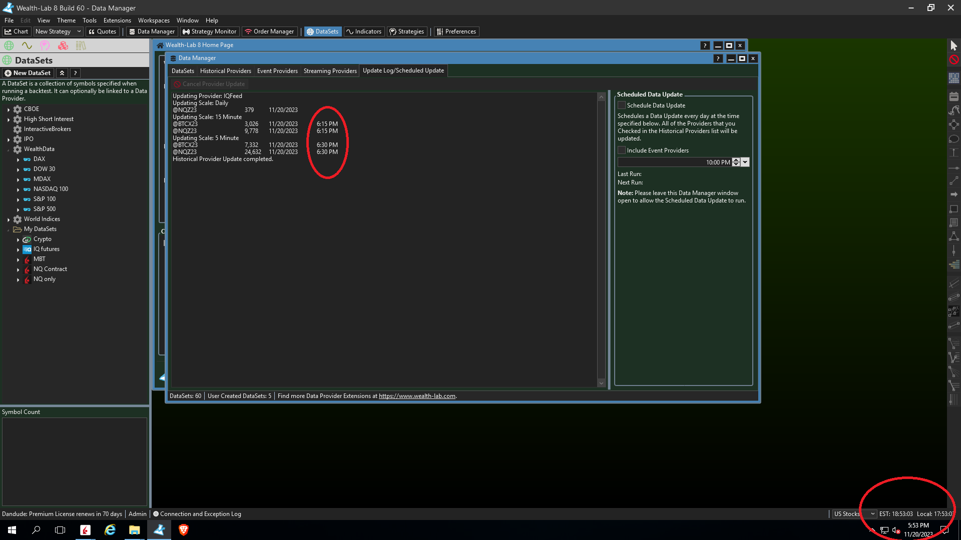Image resolution: width=961 pixels, height=540 pixels.
Task: Select the NQ Contract dataset
Action: (x=50, y=269)
